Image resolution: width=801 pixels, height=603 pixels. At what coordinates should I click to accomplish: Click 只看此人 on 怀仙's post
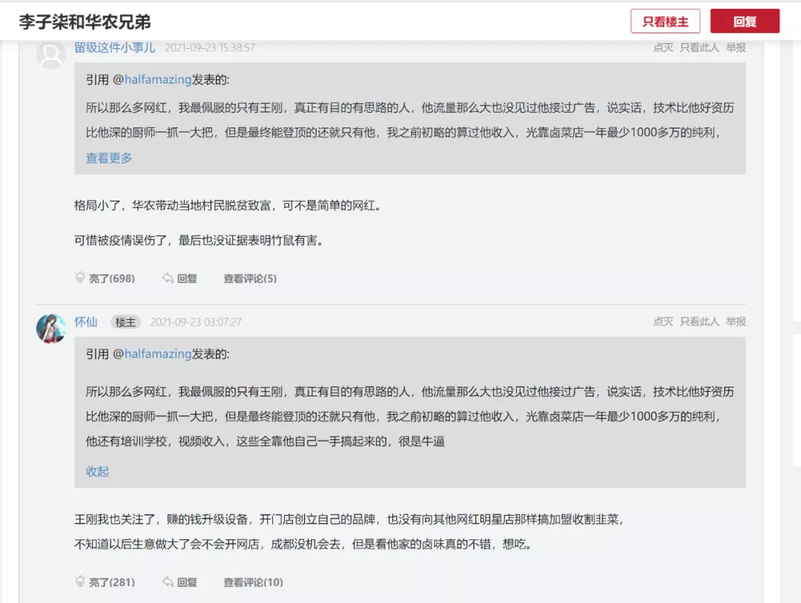[699, 322]
